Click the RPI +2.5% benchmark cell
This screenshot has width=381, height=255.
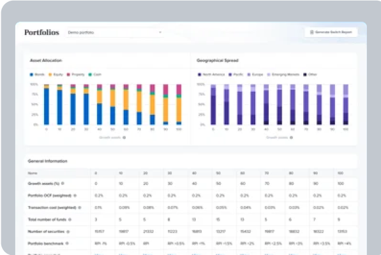tap(273, 244)
